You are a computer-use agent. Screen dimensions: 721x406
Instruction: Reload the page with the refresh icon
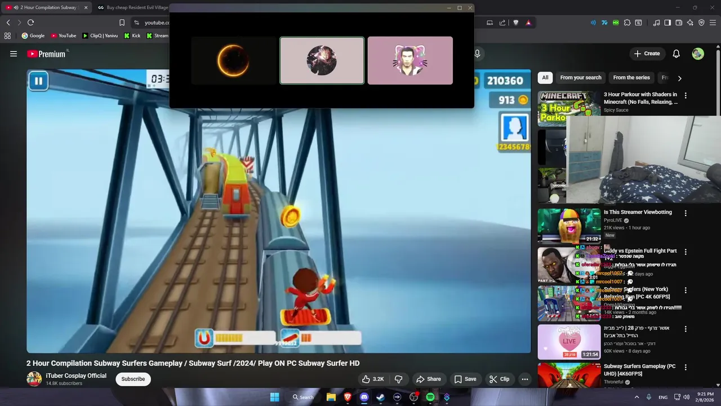(x=30, y=23)
